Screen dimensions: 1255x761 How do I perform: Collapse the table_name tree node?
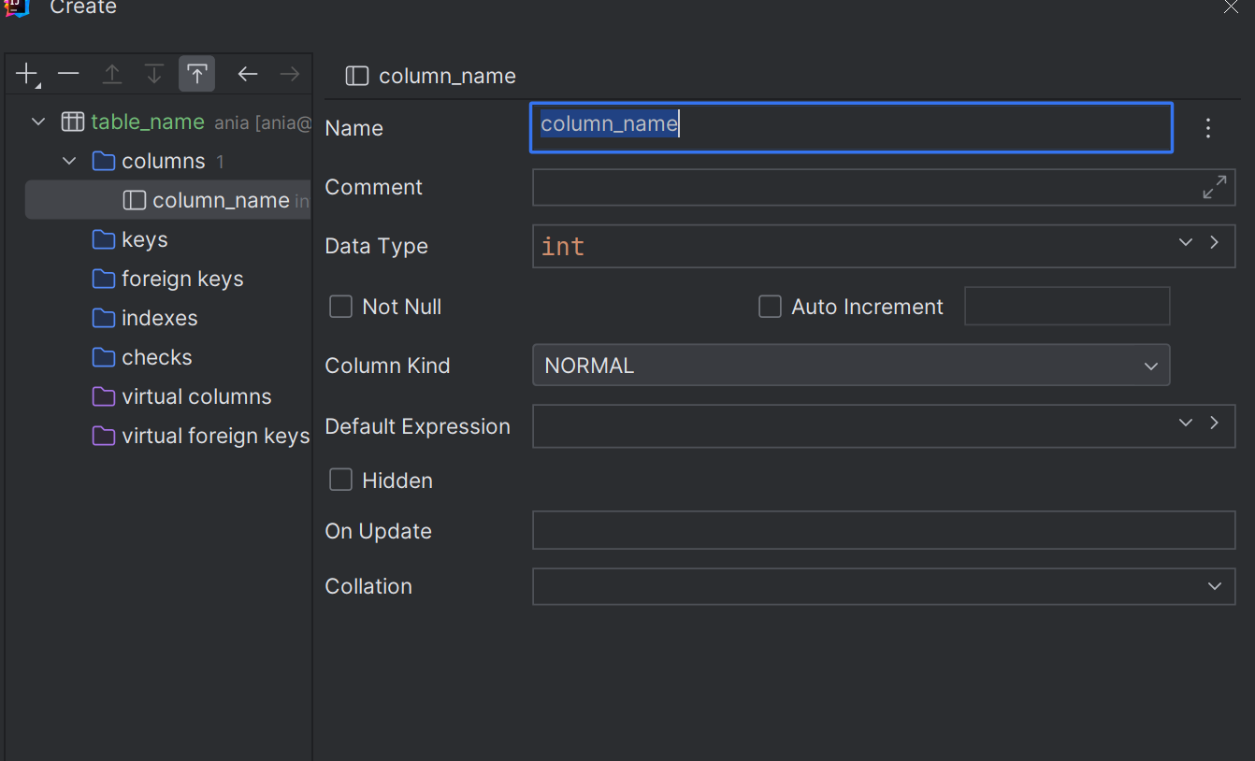[38, 122]
